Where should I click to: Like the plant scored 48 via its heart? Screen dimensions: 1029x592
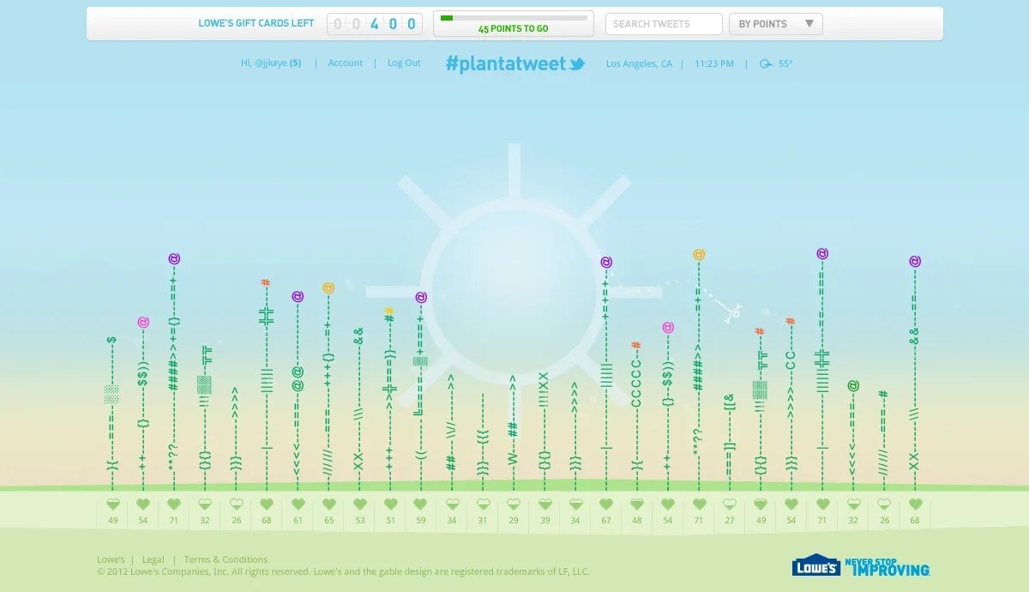coord(637,504)
